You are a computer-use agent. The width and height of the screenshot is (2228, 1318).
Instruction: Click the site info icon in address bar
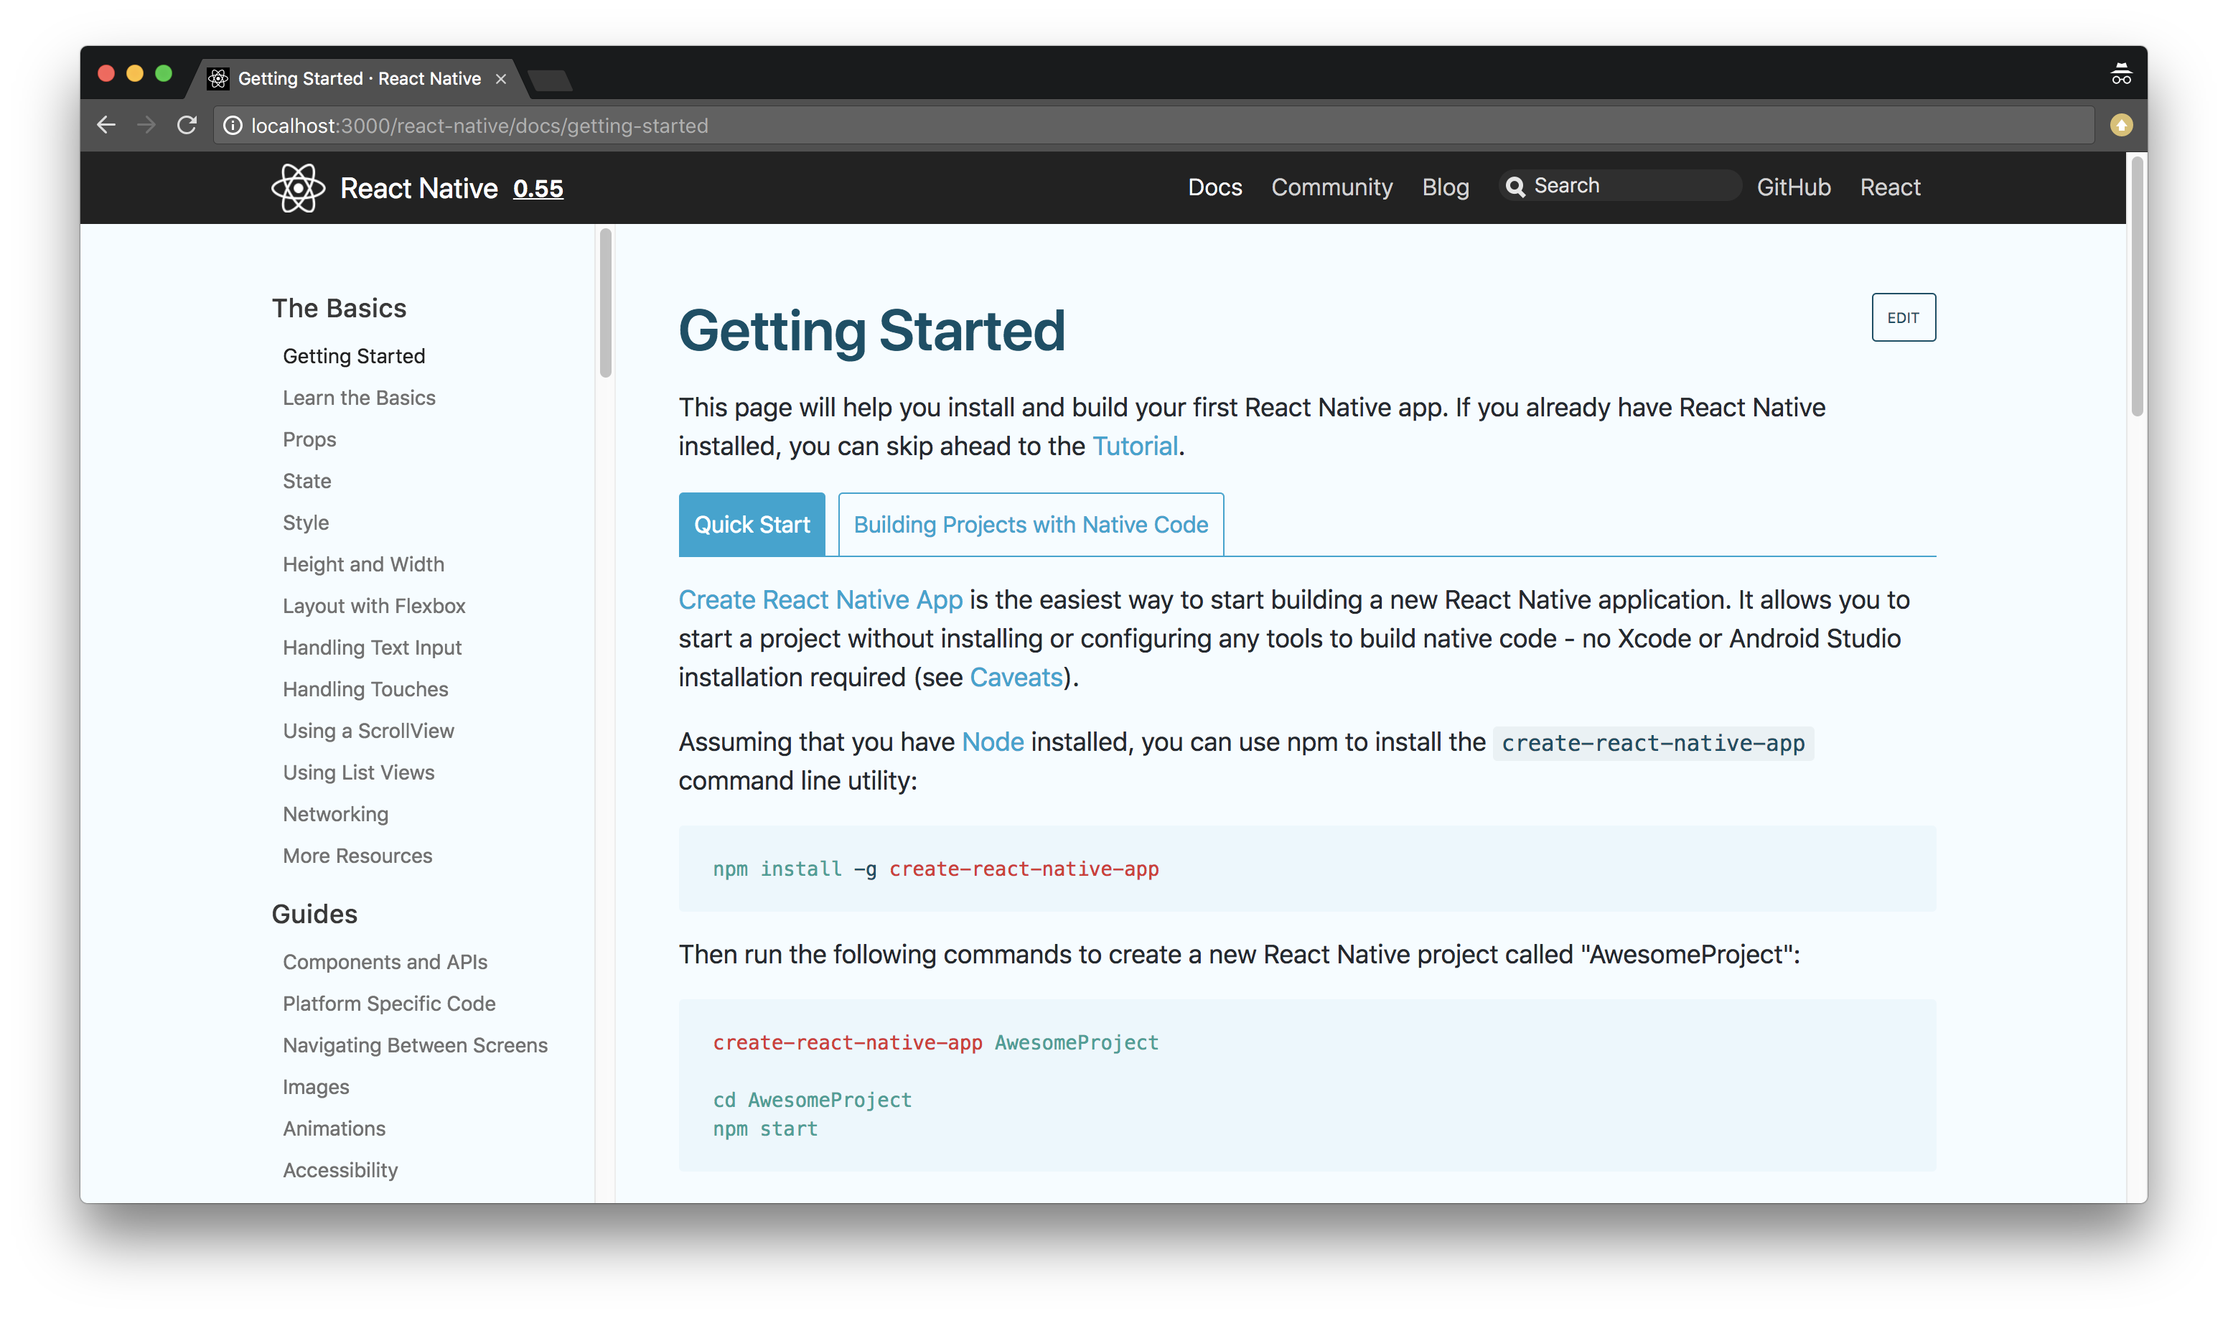pos(233,125)
